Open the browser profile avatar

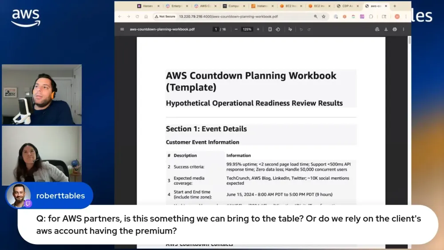[397, 16]
